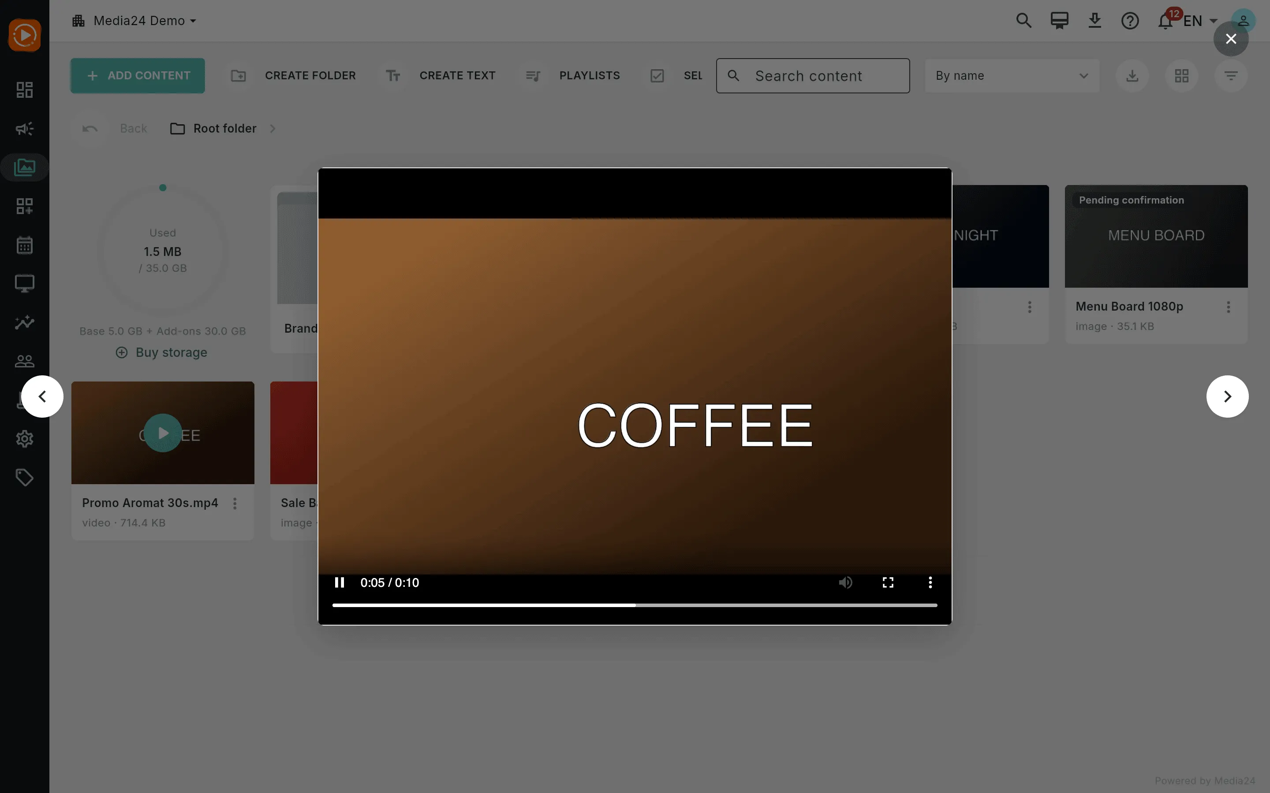This screenshot has height=793, width=1270.
Task: Expand the breadcrumb chevron after Root folder
Action: [273, 129]
